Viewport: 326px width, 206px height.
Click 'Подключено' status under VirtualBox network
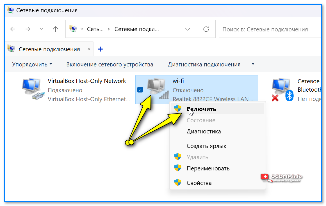pyautogui.click(x=65, y=90)
